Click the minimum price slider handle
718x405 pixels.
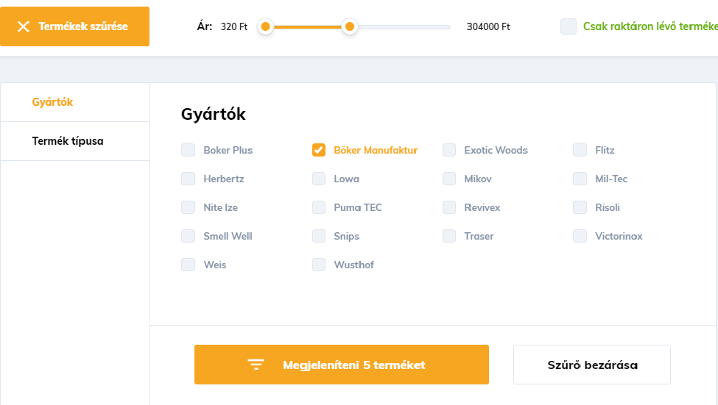[x=265, y=26]
